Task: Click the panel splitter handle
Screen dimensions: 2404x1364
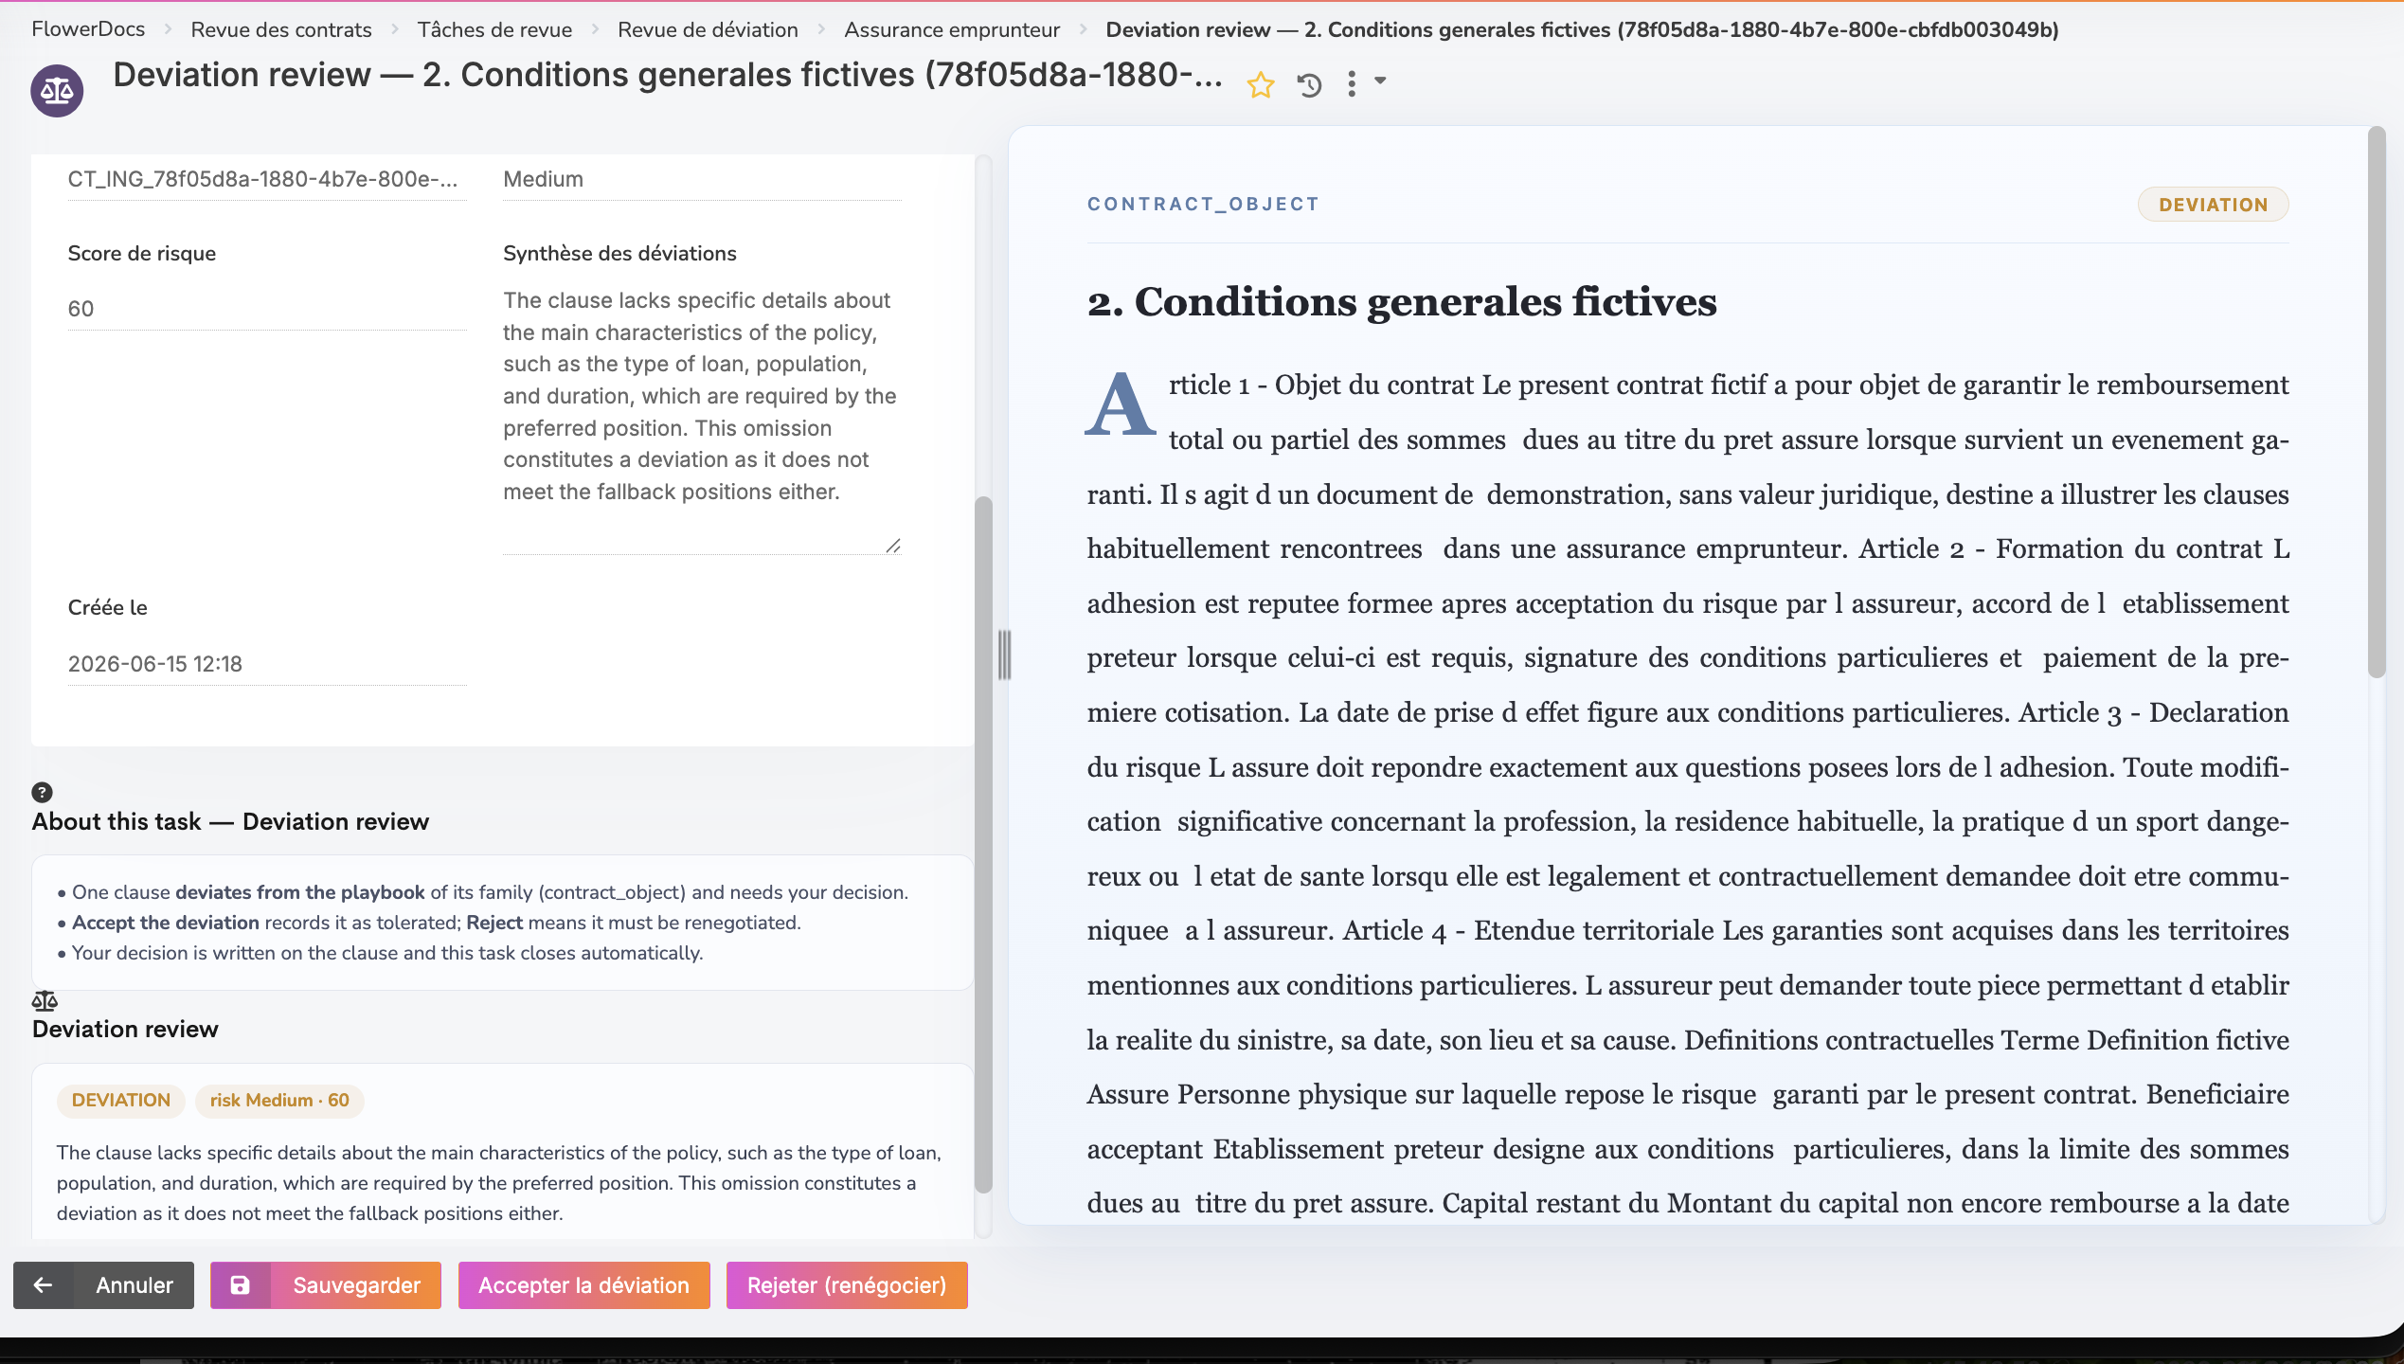Action: 1004,655
